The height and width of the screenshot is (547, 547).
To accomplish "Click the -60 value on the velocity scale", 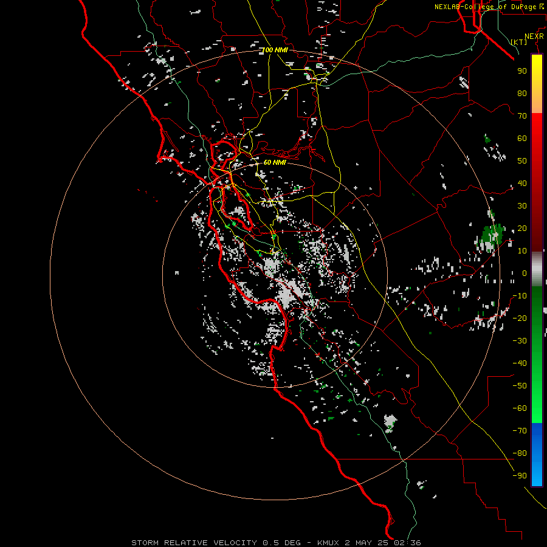I will [x=520, y=408].
